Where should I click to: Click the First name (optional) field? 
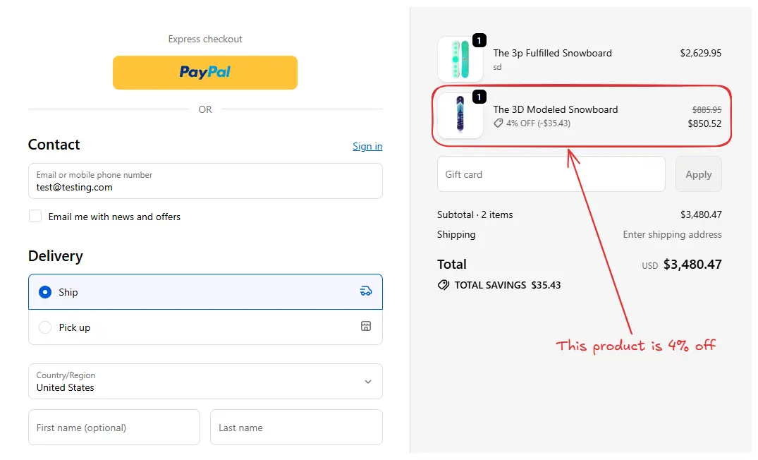click(114, 428)
